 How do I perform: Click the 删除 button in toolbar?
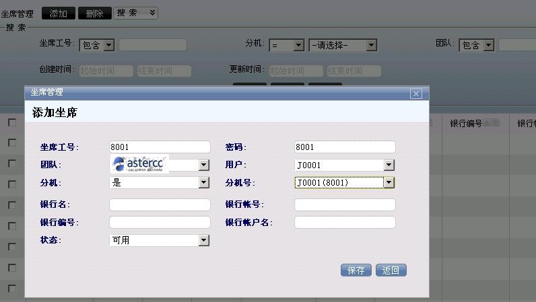[x=94, y=13]
